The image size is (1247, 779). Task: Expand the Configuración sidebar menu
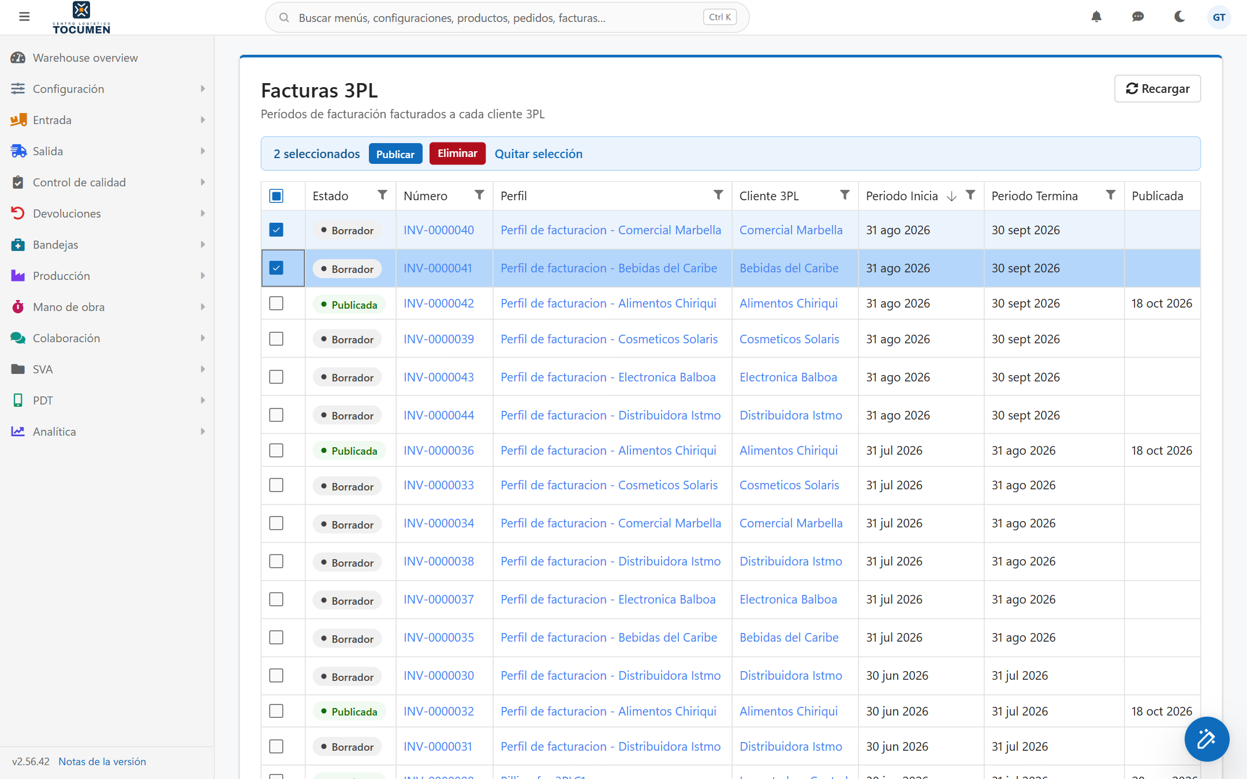click(x=107, y=89)
